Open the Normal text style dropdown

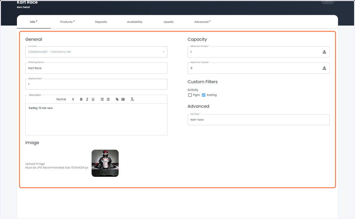pyautogui.click(x=65, y=99)
